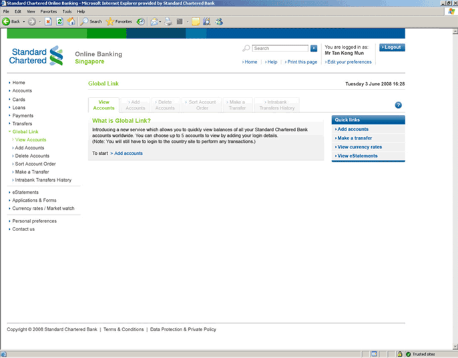
Task: Click the header Home link
Action: coord(250,62)
